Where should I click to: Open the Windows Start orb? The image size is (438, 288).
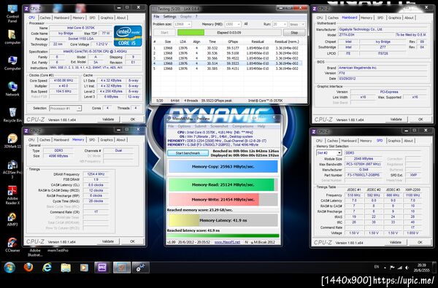[x=9, y=268]
